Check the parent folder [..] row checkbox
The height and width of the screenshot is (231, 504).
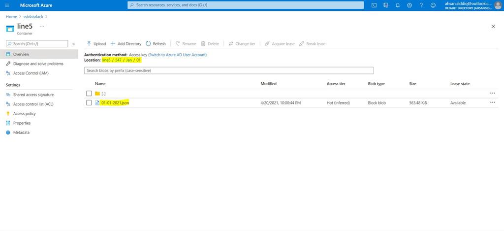(89, 93)
